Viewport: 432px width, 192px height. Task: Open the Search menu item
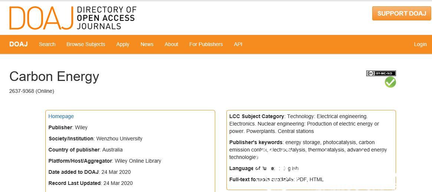click(47, 44)
